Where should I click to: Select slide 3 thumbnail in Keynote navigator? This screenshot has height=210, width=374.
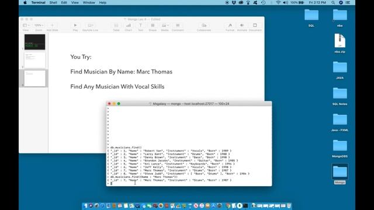point(34,78)
